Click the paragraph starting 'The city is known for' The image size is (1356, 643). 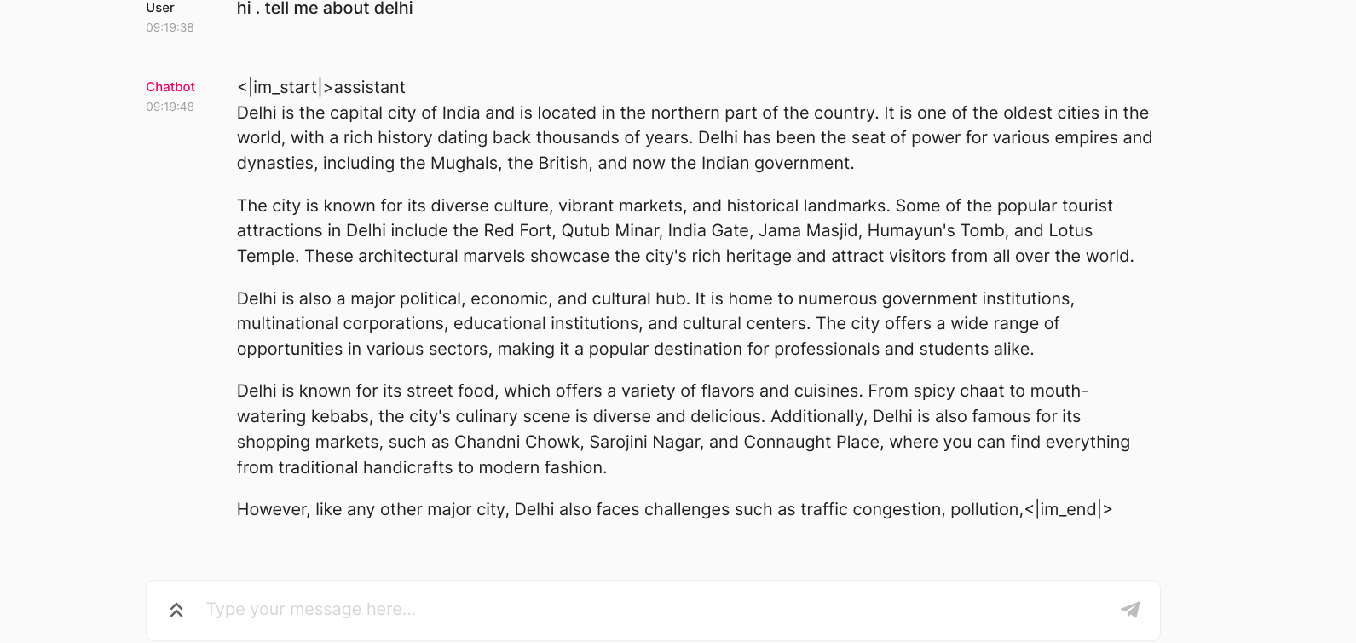pos(685,230)
